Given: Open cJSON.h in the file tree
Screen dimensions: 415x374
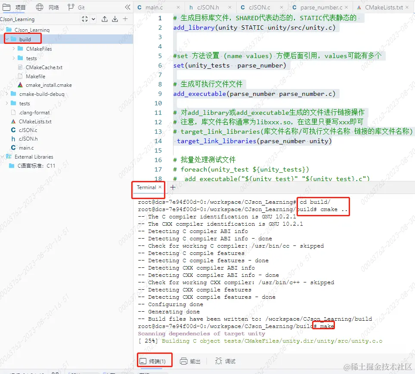Looking at the screenshot, I should pyautogui.click(x=28, y=139).
